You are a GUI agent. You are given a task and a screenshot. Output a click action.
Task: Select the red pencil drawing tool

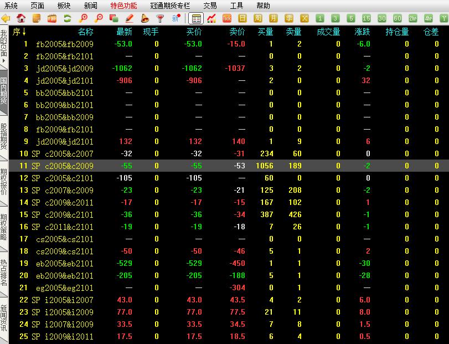[129, 18]
